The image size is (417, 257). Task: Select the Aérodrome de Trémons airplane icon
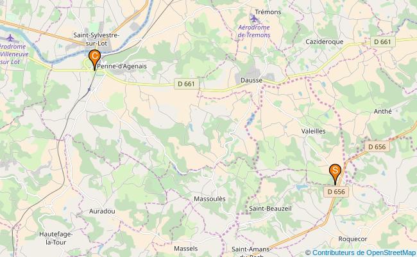(254, 19)
